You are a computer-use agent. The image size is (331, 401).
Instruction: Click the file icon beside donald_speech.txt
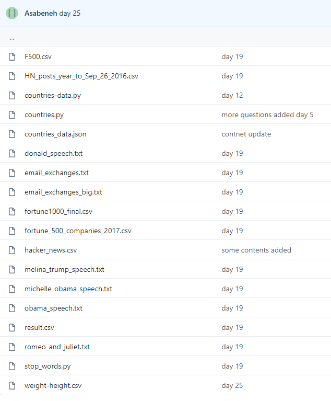[x=12, y=153]
